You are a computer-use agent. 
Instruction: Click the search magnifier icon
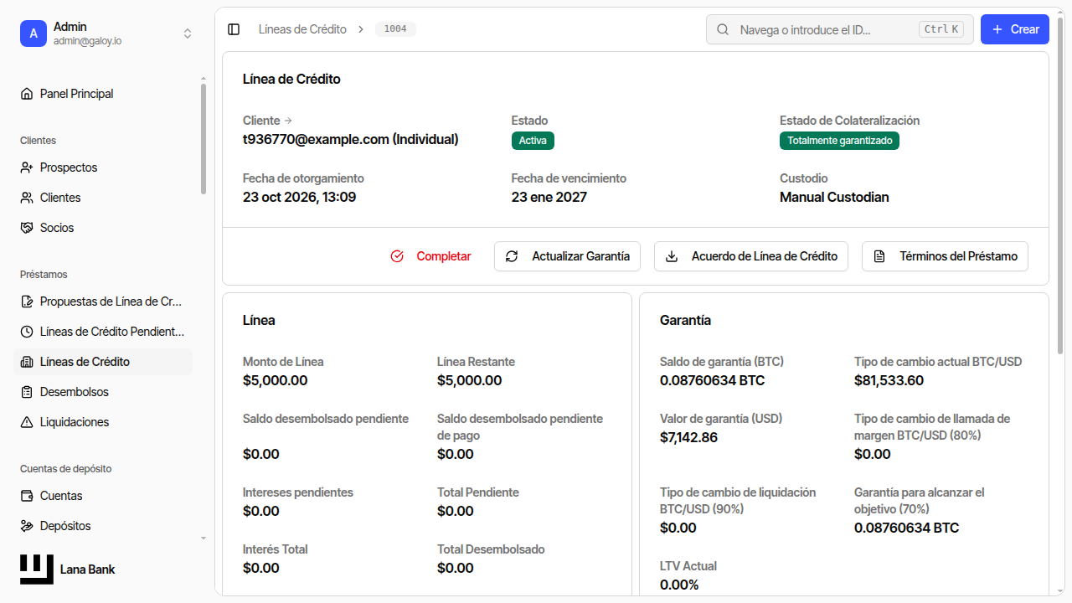723,29
